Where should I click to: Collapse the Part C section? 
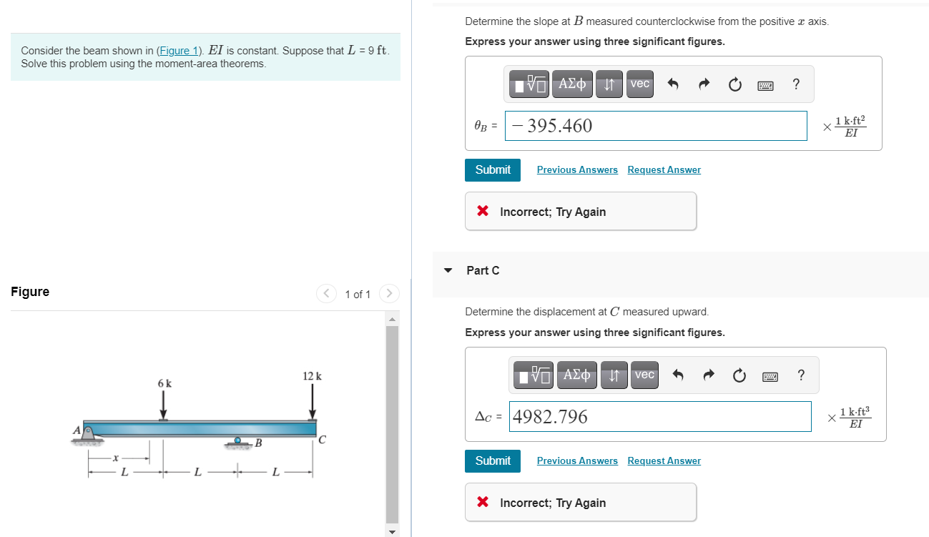pyautogui.click(x=448, y=270)
